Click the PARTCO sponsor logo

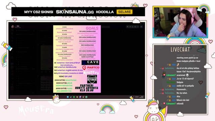91,68
